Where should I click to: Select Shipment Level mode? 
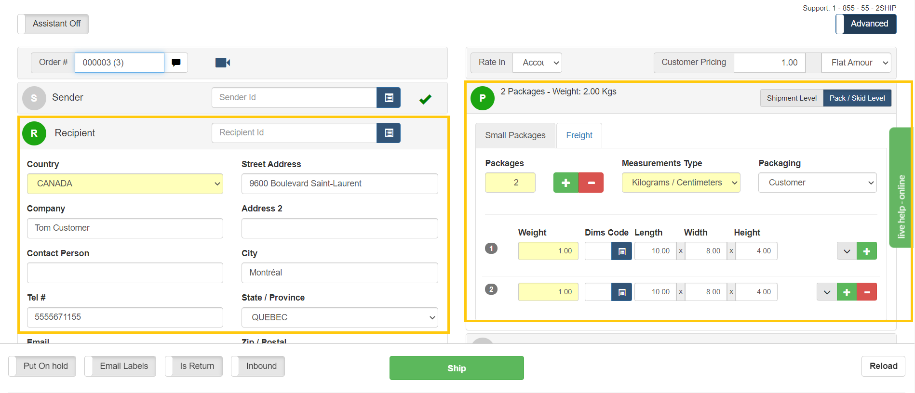coord(792,98)
